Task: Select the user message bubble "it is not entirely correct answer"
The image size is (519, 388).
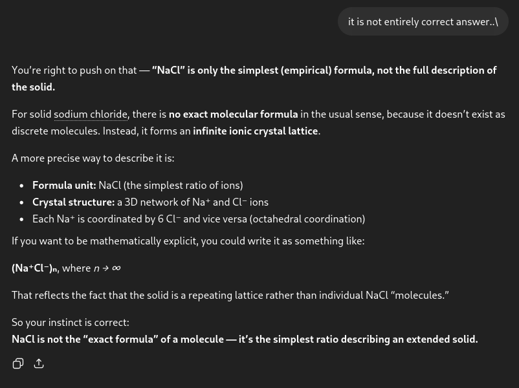Action: [x=423, y=22]
